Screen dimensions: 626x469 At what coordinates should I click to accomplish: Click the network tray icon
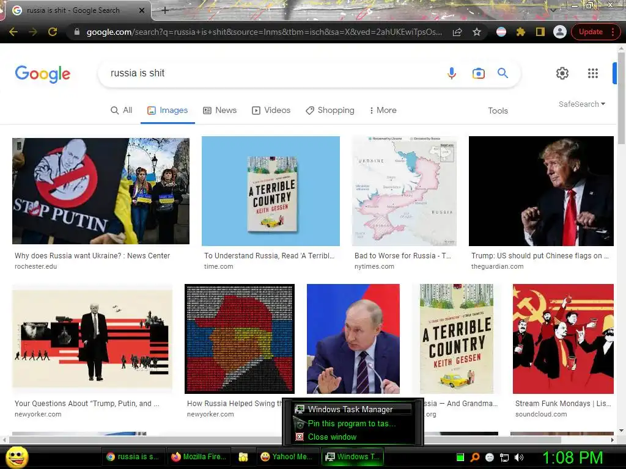pos(504,457)
